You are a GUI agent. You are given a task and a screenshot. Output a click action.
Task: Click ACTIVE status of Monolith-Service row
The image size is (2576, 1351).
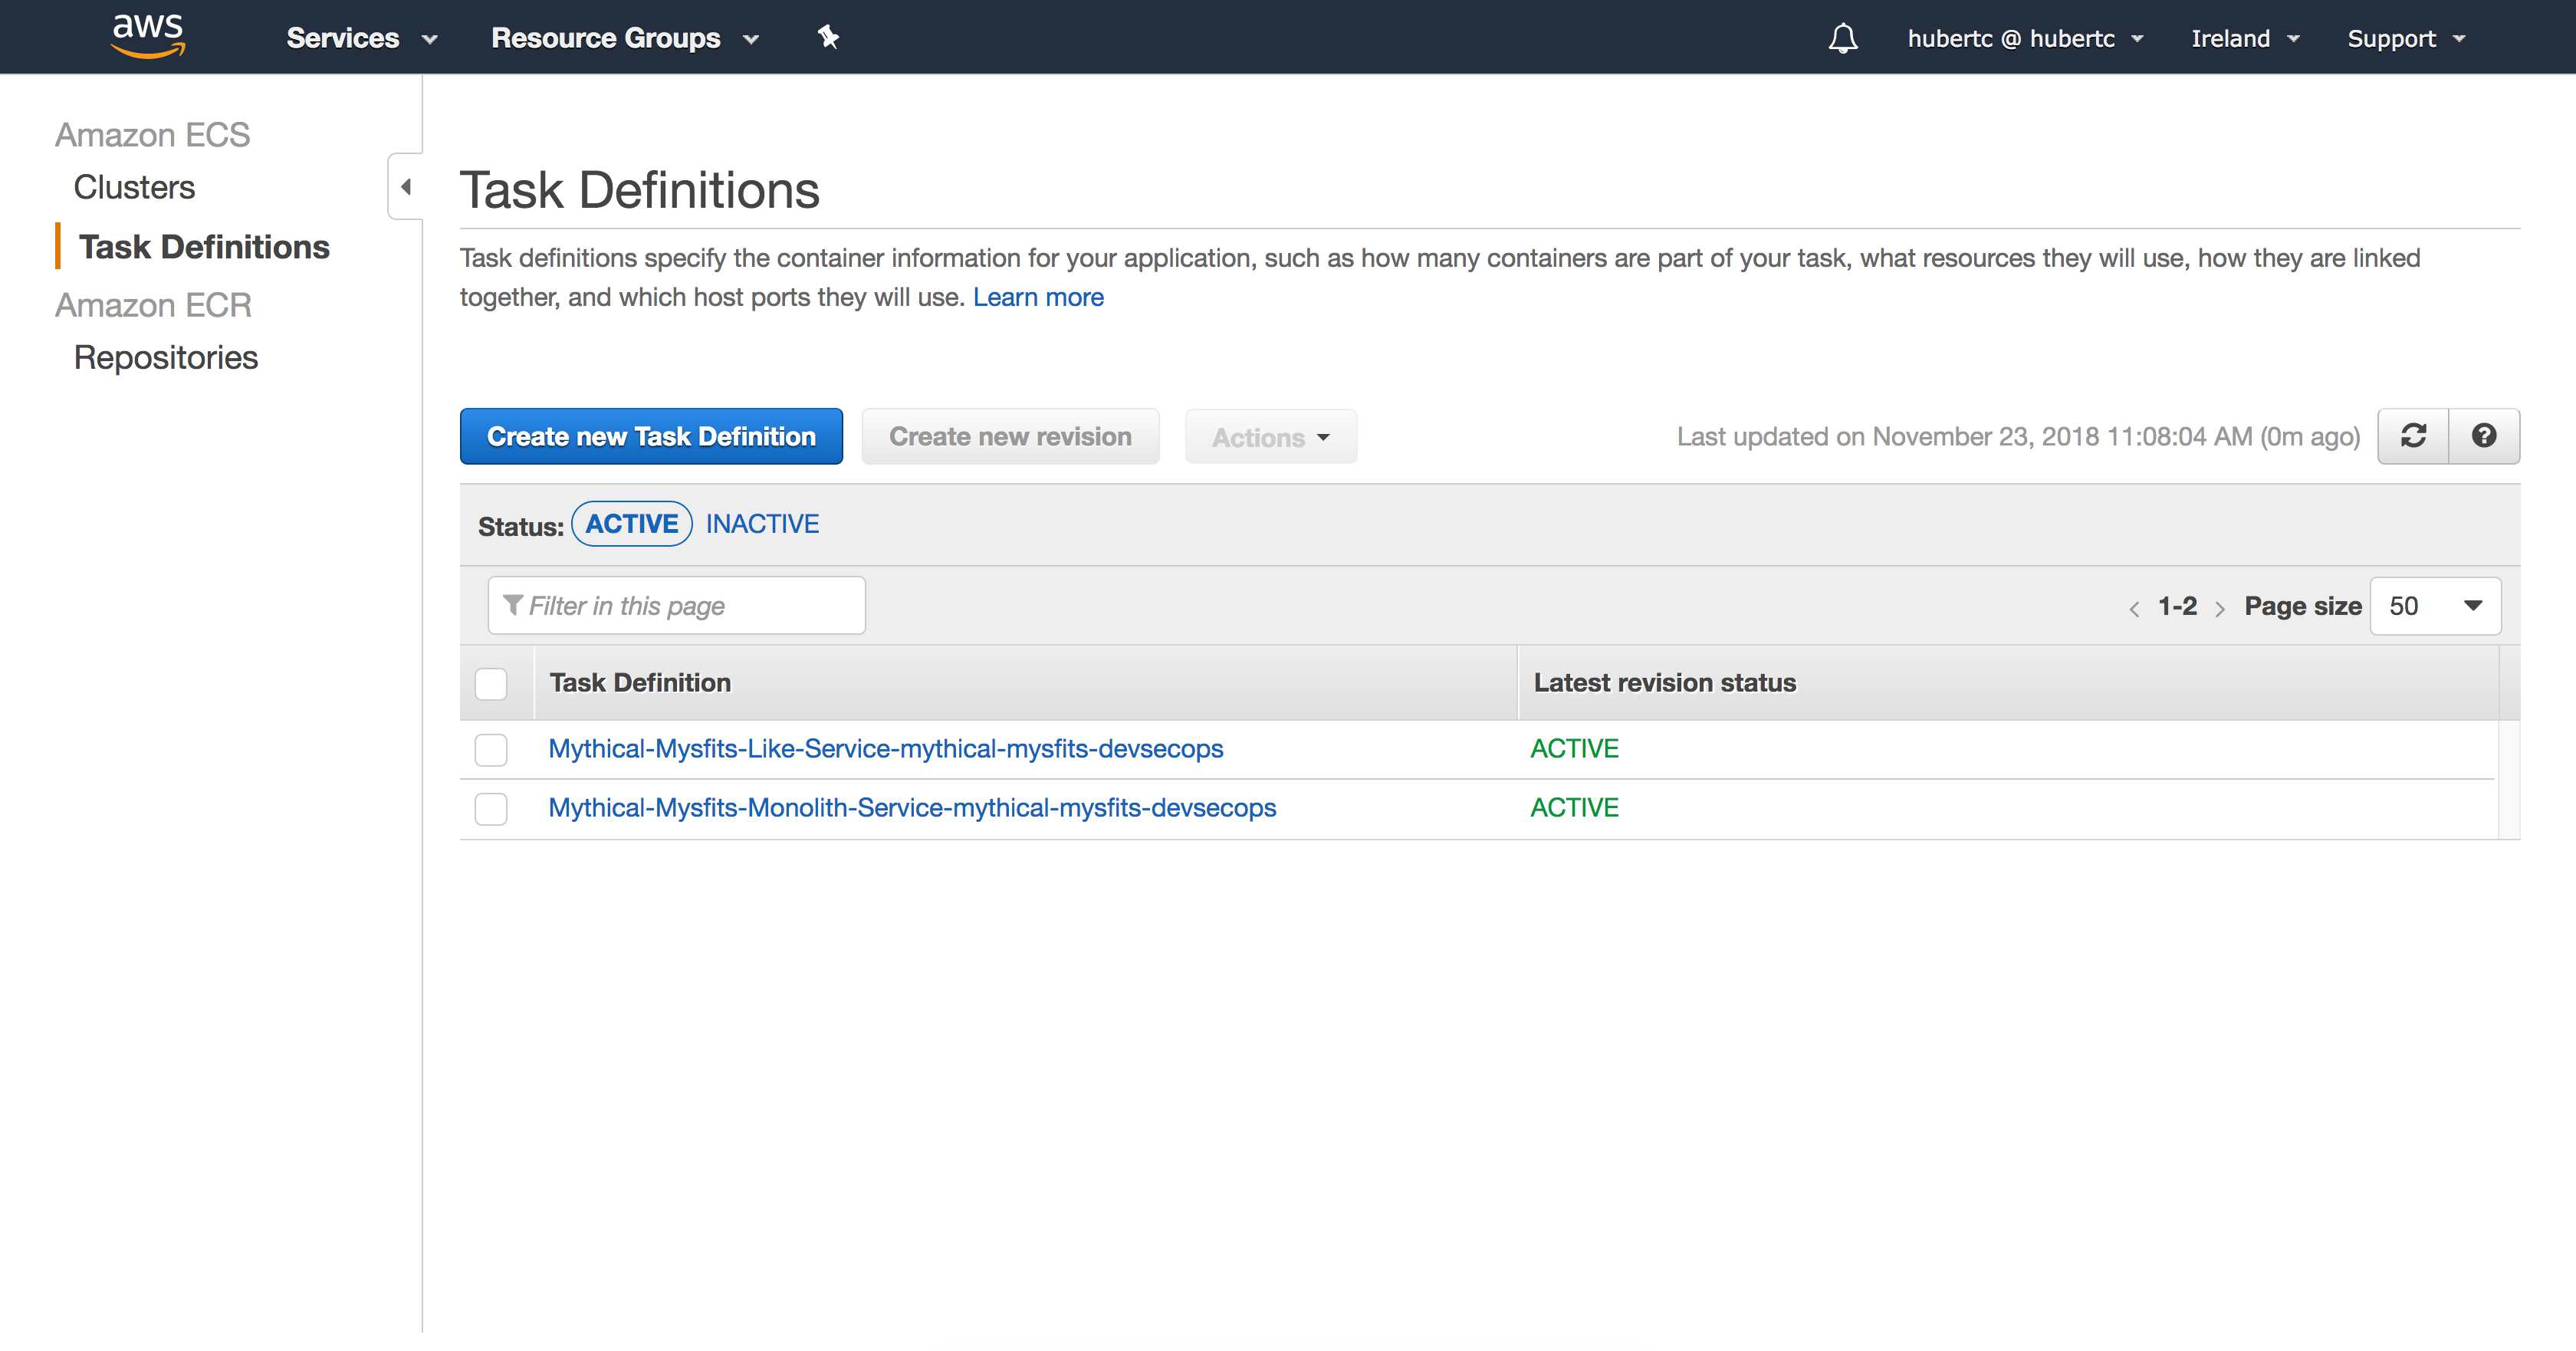click(1574, 808)
